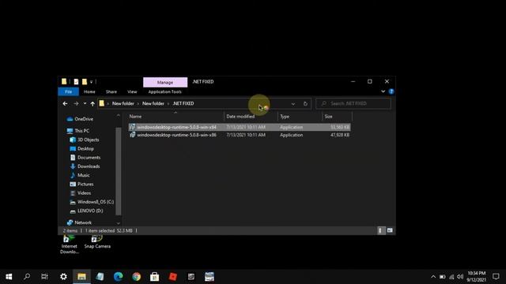Viewport: 506px width, 284px height.
Task: Show hidden system tray icons
Action: (433, 277)
